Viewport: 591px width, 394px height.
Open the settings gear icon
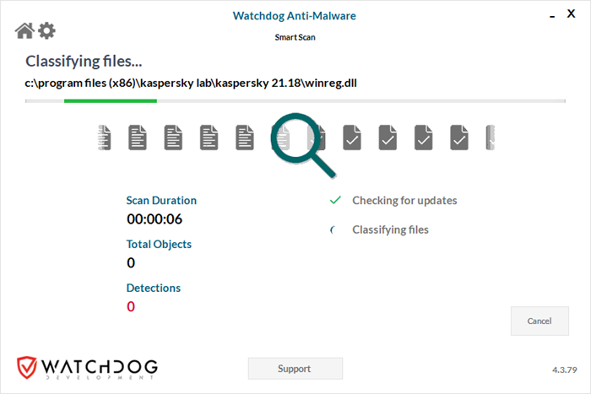click(46, 30)
